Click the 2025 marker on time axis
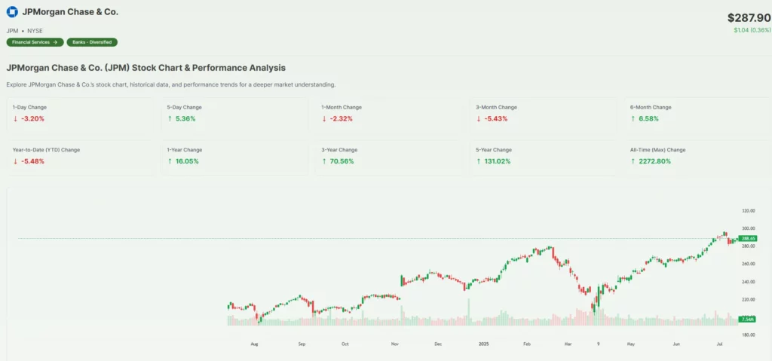Viewport: 772px width, 361px height. tap(484, 344)
